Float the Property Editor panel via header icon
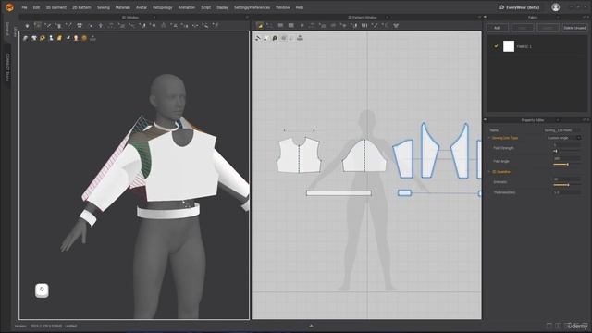Image resolution: width=592 pixels, height=333 pixels. (584, 120)
